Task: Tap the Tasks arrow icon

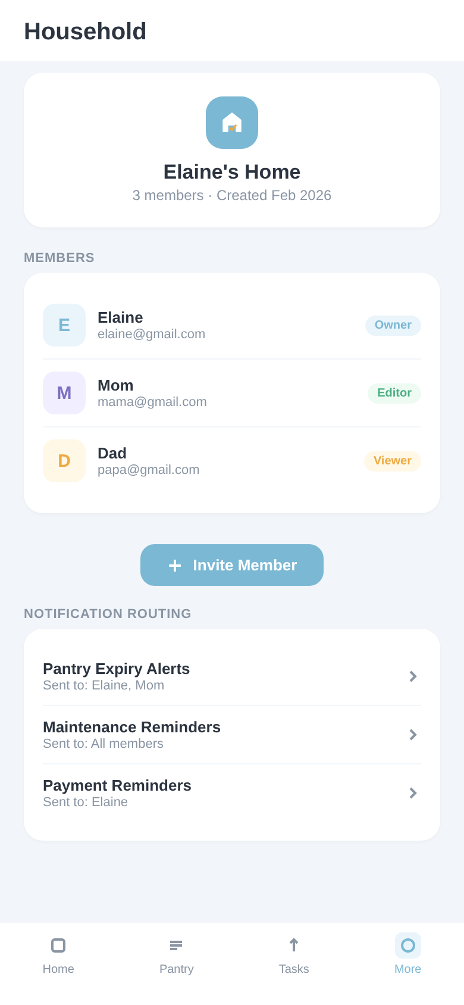Action: 294,945
